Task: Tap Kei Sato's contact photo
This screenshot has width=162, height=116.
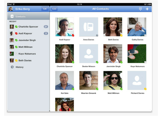Action: 65,80
